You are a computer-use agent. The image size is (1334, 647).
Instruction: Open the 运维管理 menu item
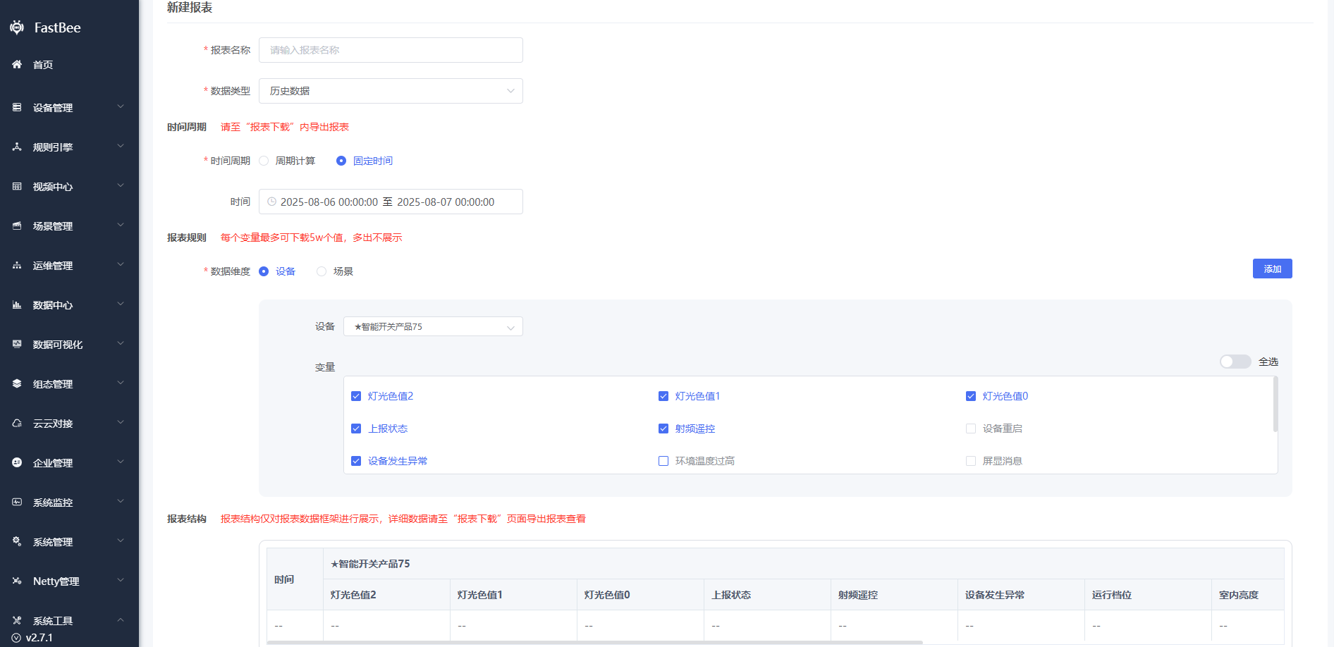point(53,266)
